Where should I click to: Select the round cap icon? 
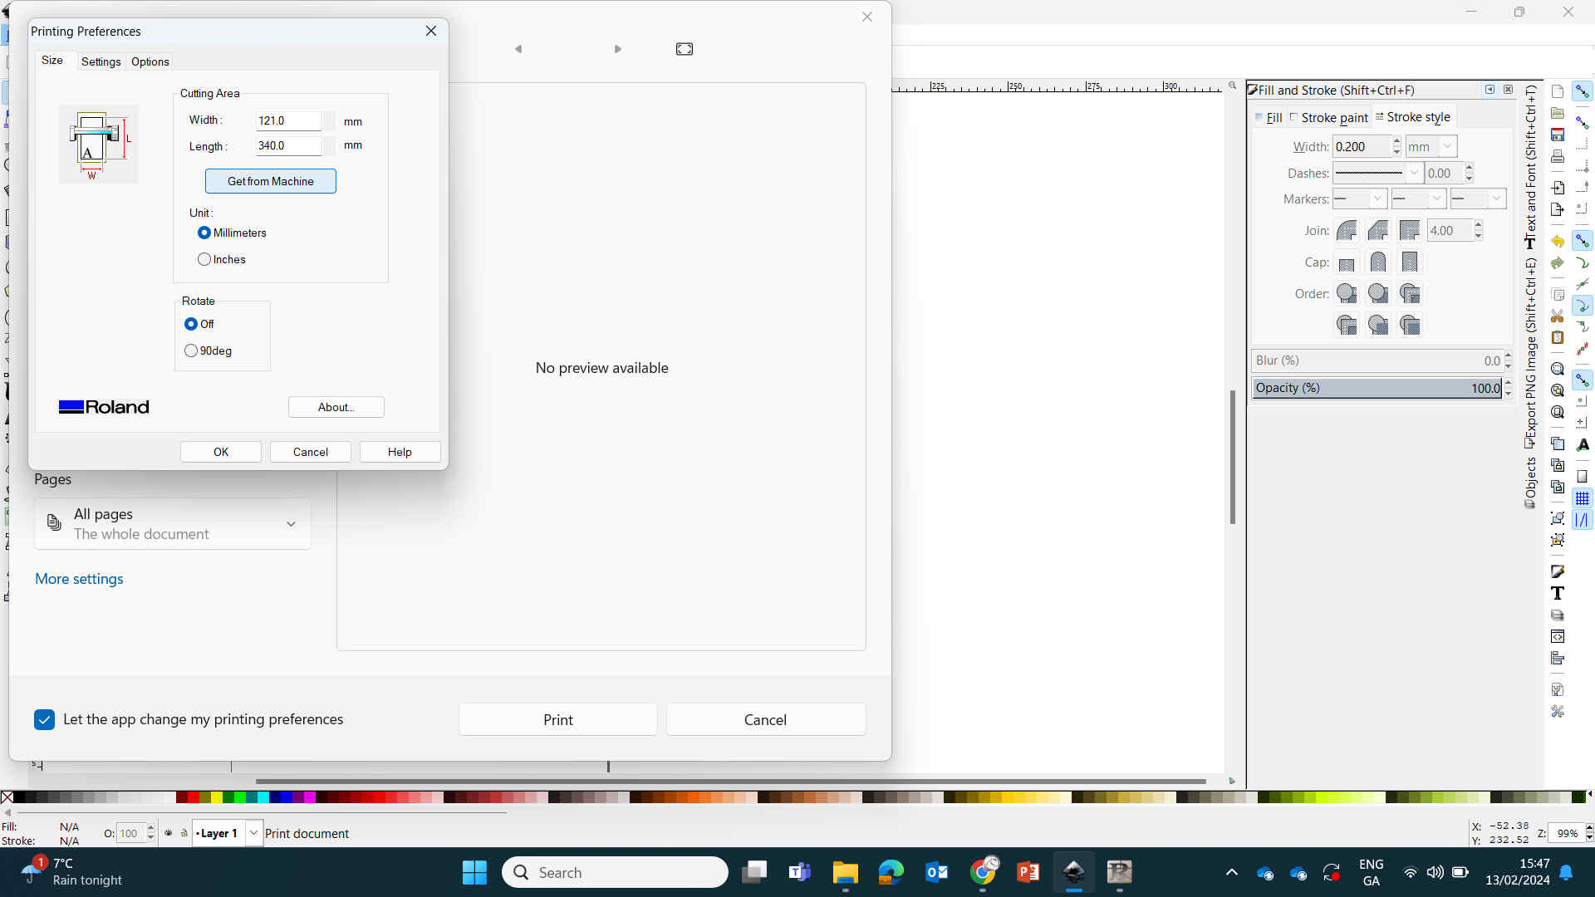[x=1378, y=262]
